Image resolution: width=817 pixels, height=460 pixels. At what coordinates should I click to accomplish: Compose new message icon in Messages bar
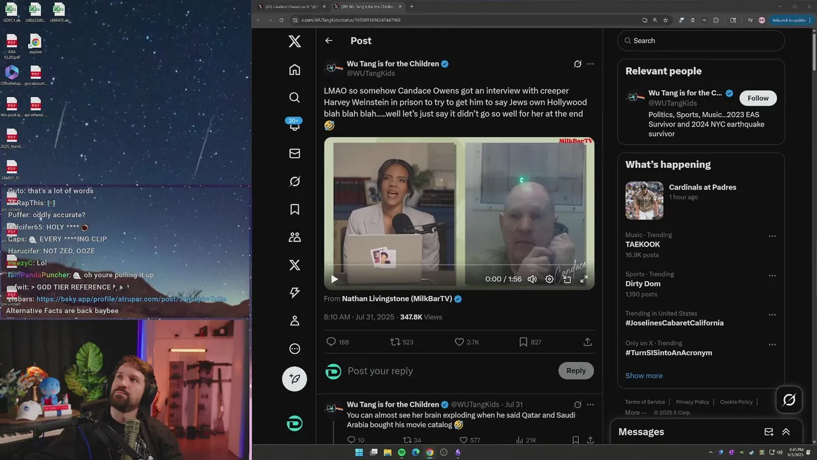[768, 432]
